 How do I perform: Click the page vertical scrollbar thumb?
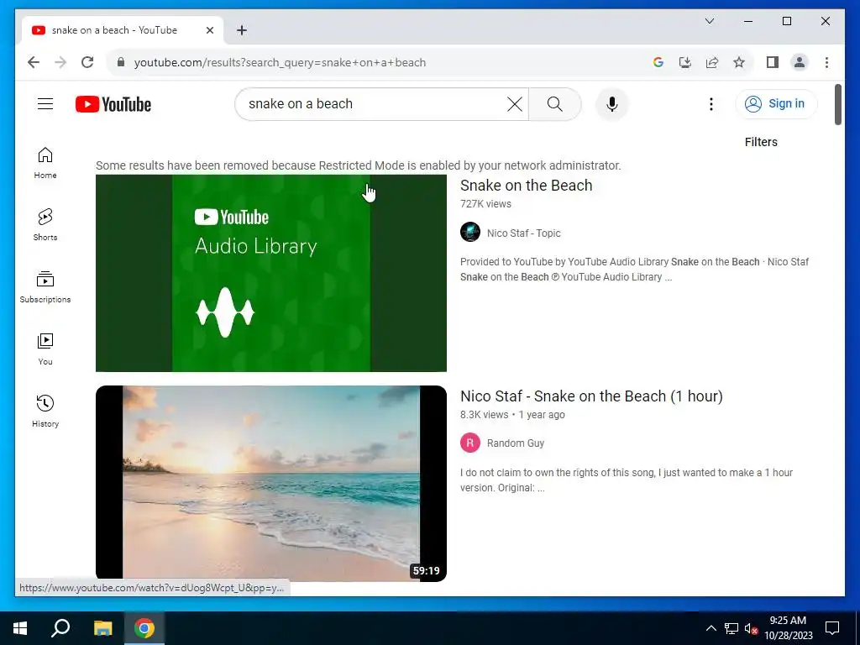pyautogui.click(x=837, y=104)
